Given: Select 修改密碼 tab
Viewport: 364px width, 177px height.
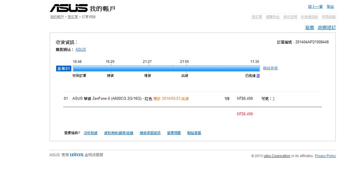Looking at the screenshot, I should 290,17.
